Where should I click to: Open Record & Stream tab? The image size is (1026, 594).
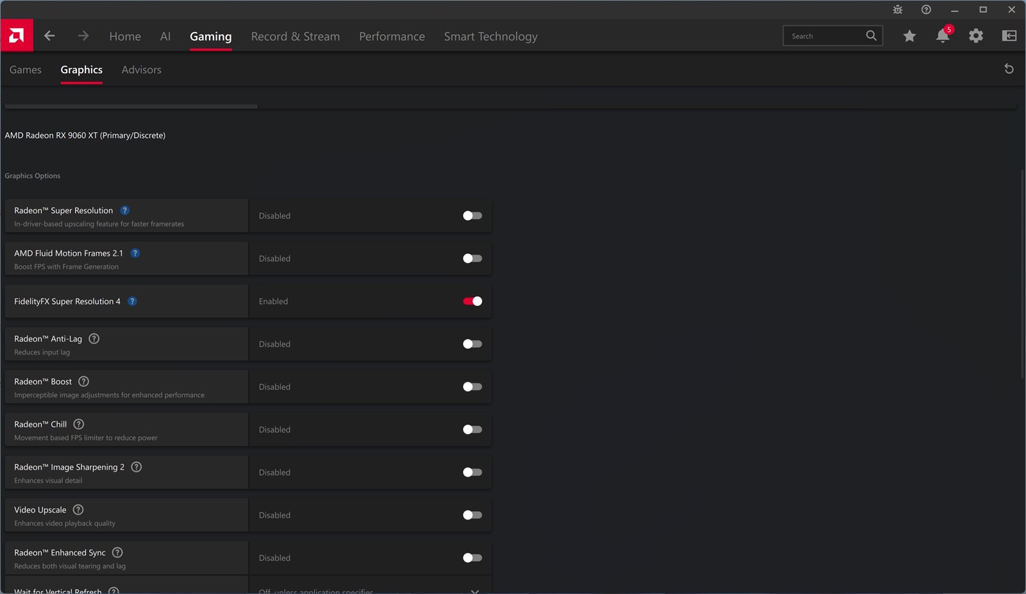296,37
